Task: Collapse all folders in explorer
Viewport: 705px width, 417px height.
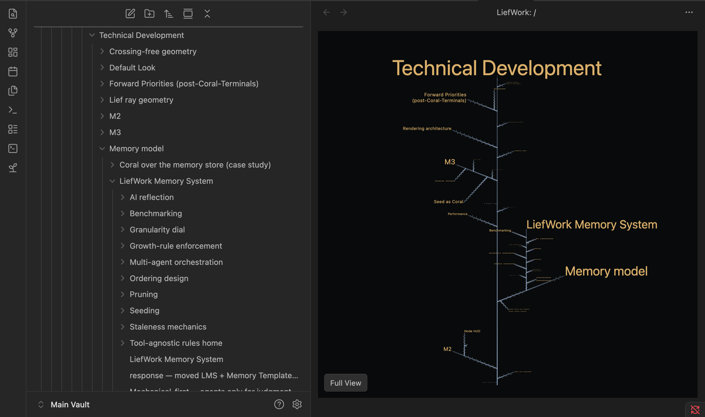Action: (x=207, y=13)
